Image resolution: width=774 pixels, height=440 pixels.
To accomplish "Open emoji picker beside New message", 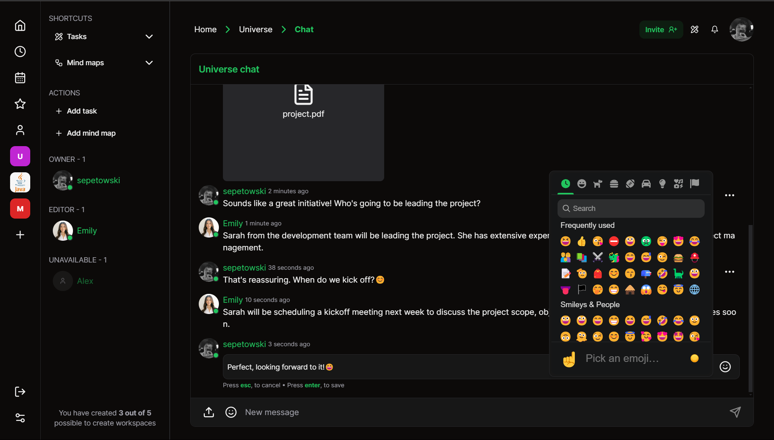I will pos(231,412).
